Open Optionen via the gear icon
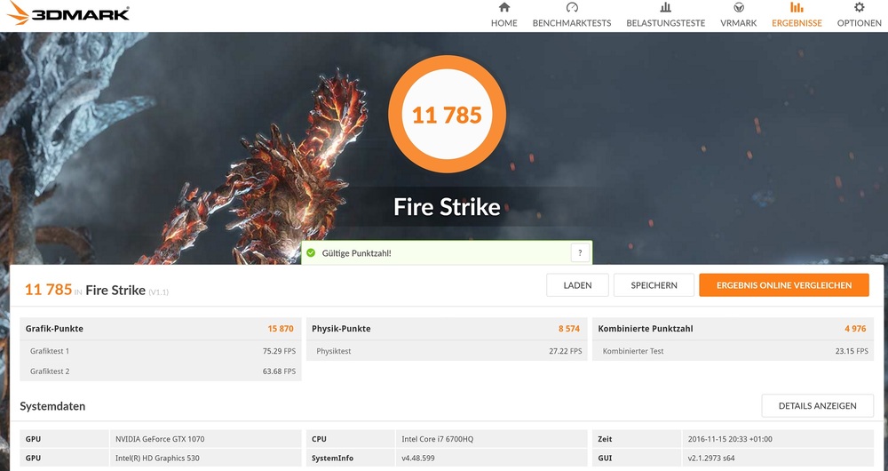The image size is (888, 471). 859,8
